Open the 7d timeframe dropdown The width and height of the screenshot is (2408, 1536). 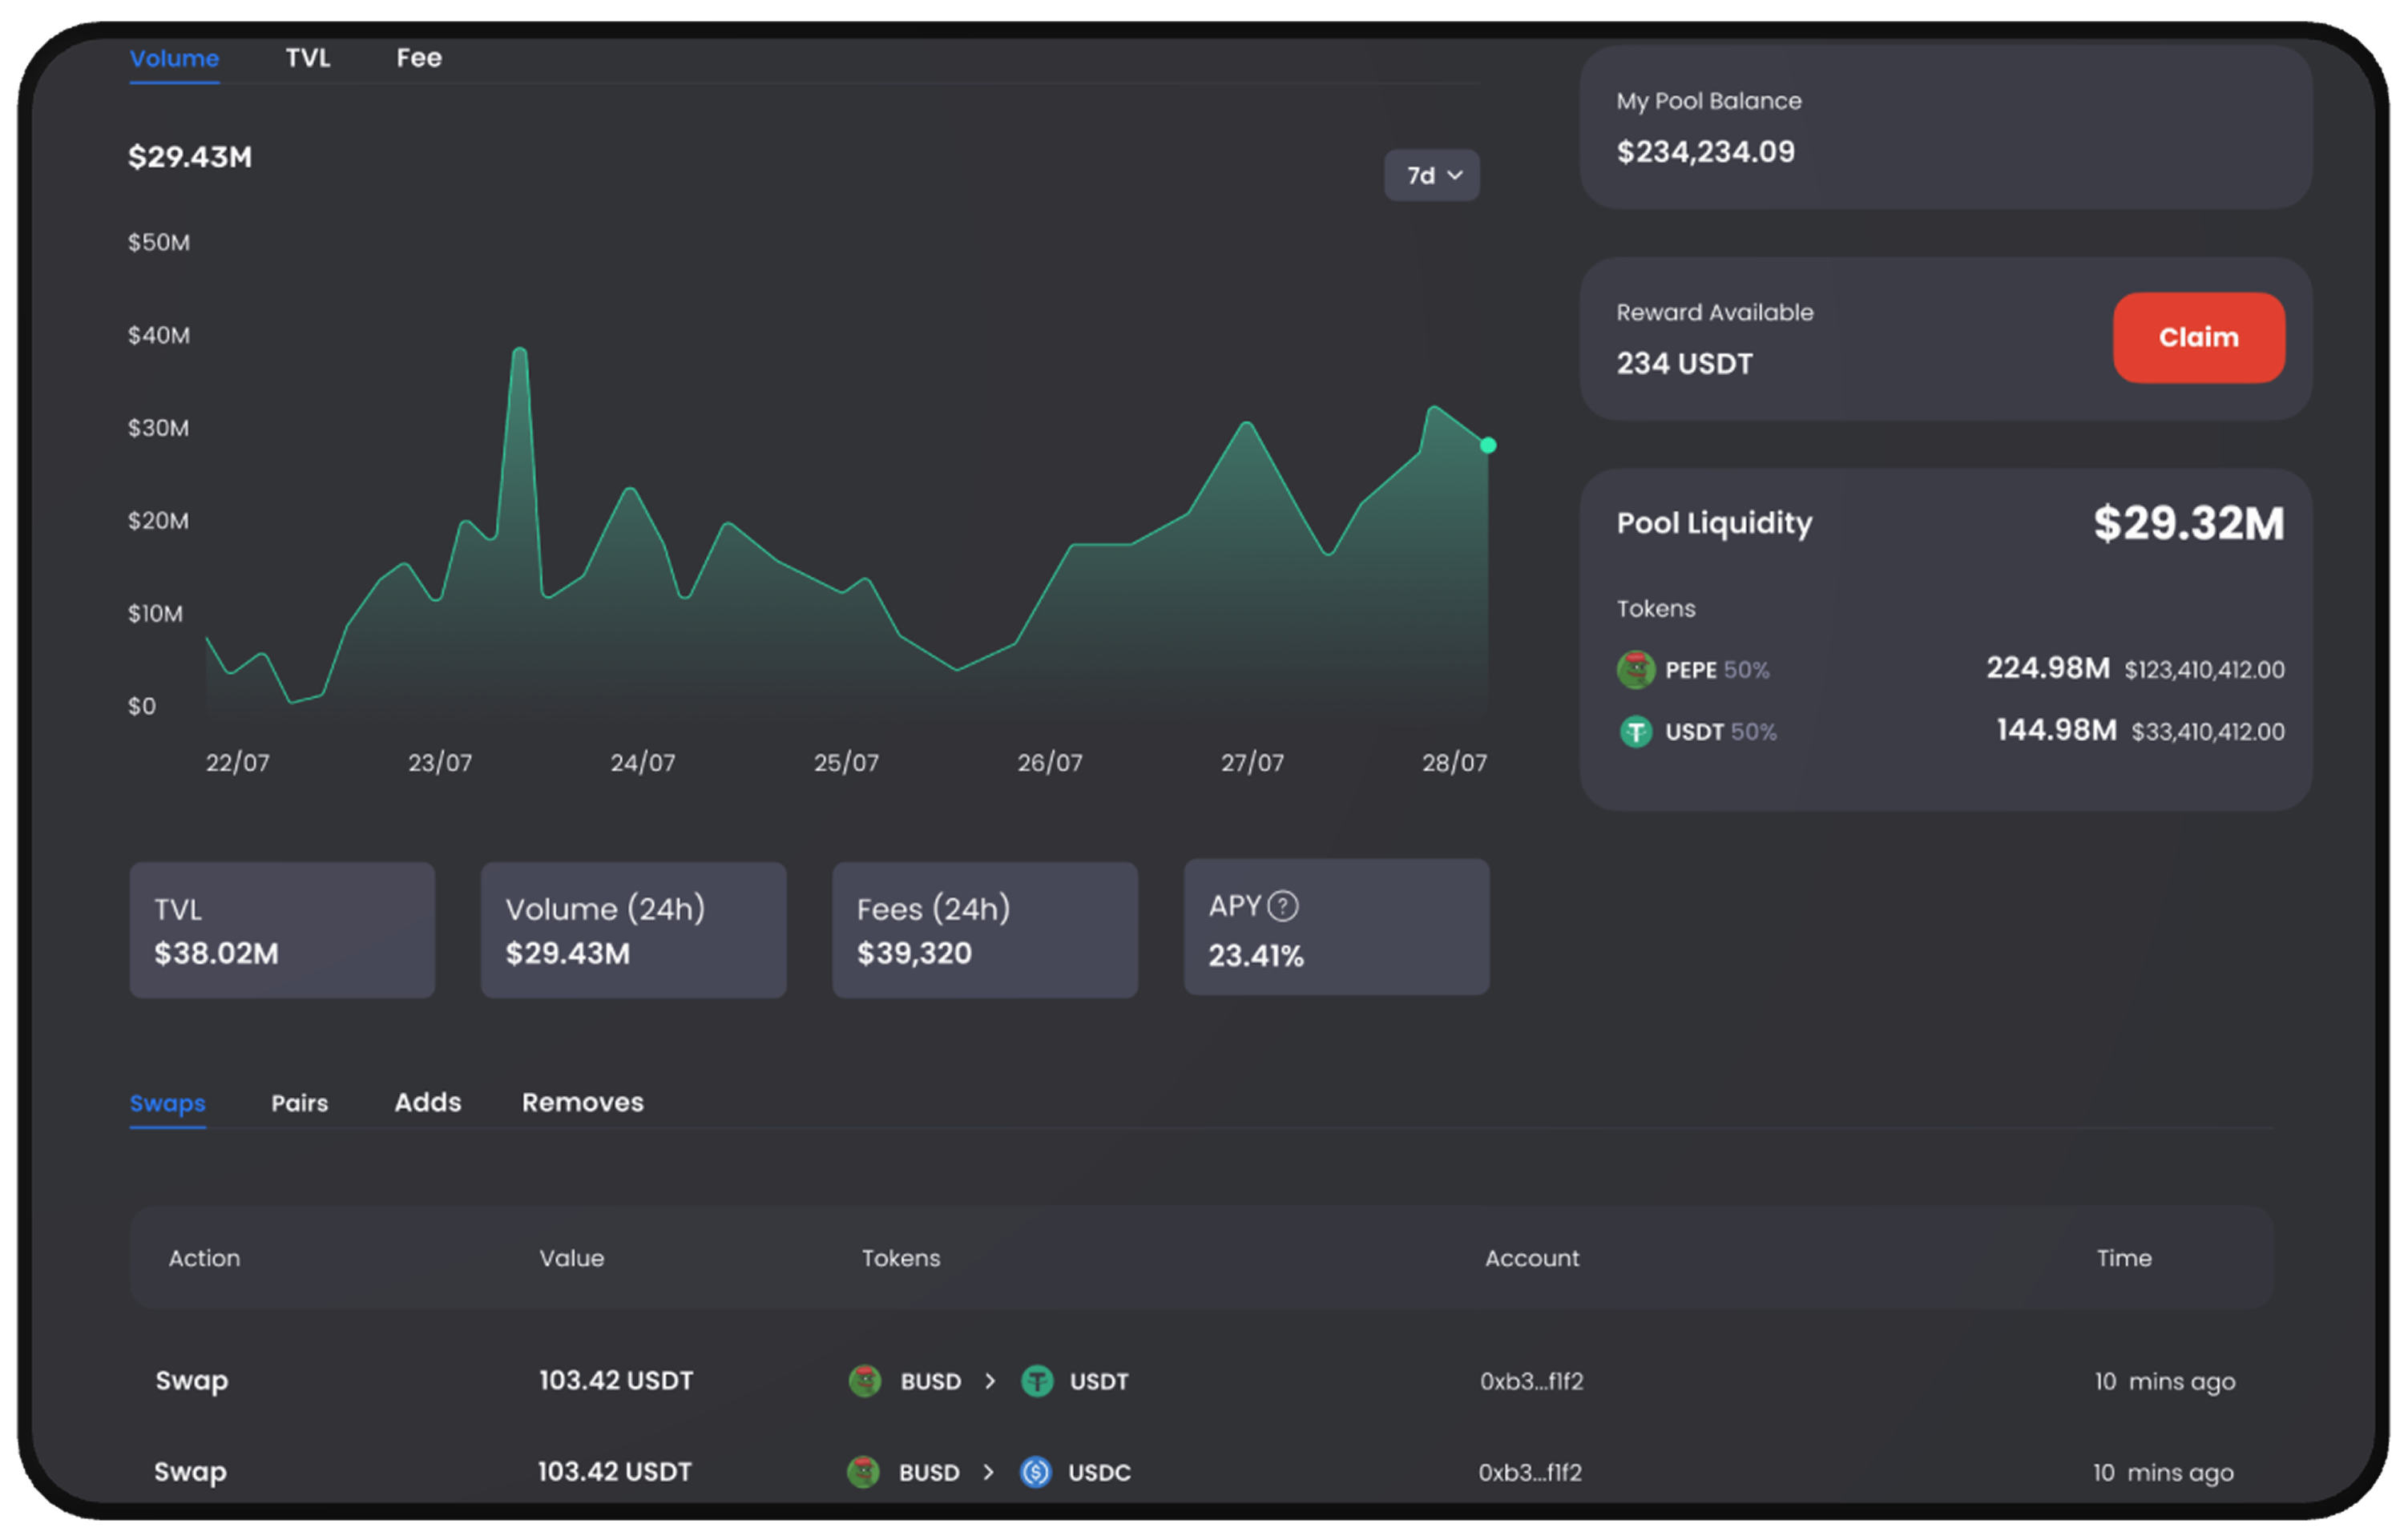pos(1432,175)
